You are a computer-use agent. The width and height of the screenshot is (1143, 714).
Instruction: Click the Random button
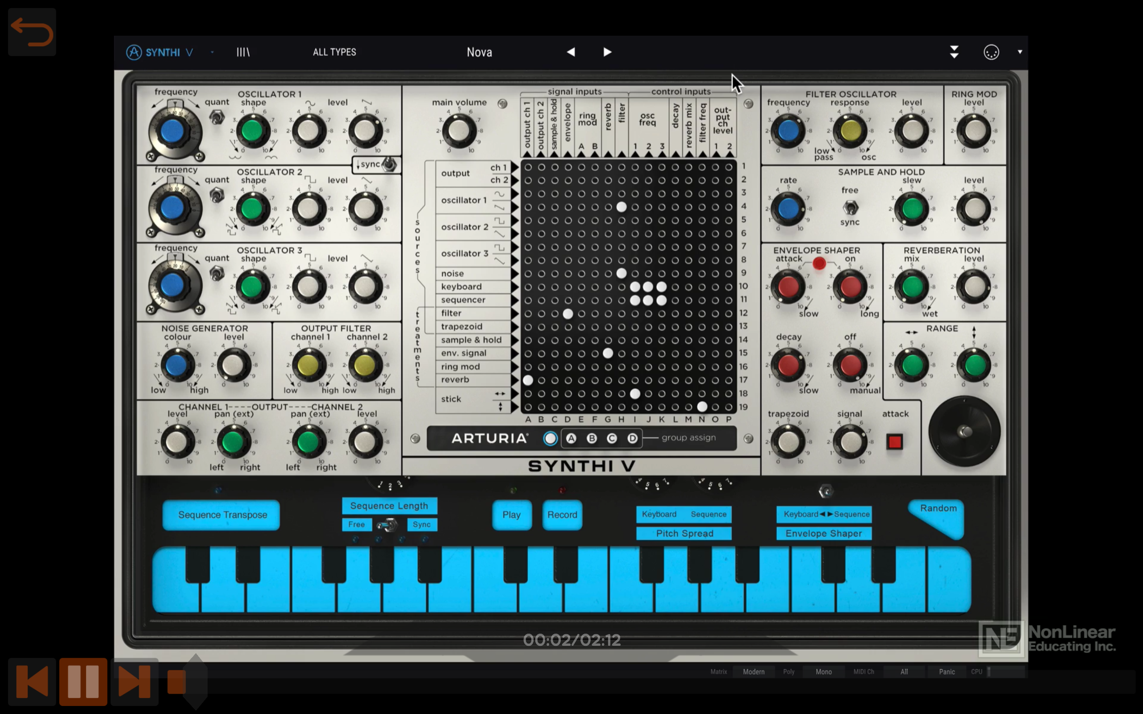938,508
